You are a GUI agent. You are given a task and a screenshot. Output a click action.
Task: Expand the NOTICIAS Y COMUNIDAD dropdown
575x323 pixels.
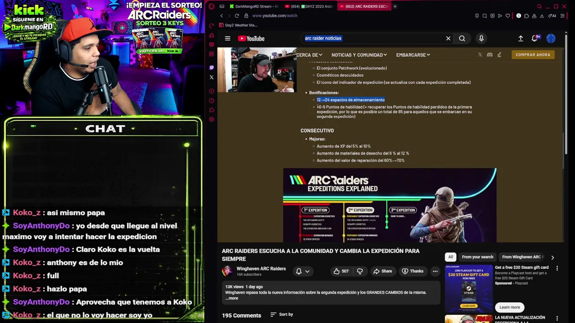pos(359,55)
